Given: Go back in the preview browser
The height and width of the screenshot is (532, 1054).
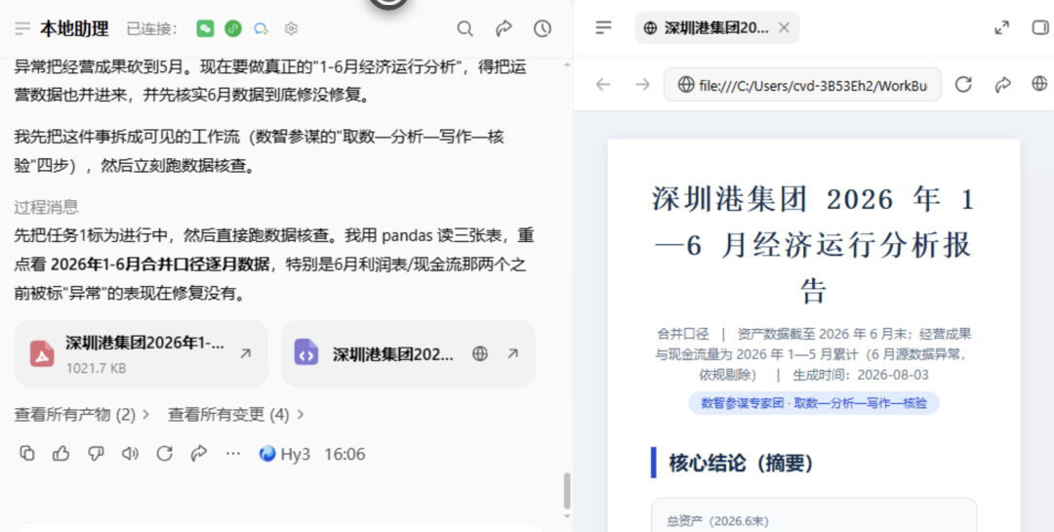Looking at the screenshot, I should [604, 84].
